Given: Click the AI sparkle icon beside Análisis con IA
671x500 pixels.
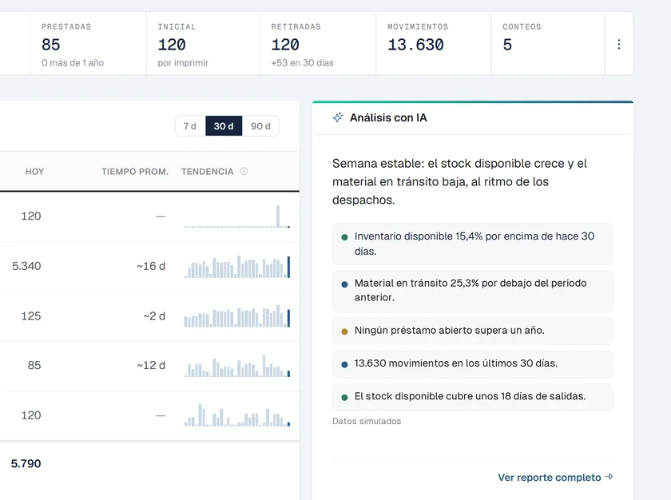Looking at the screenshot, I should pos(338,117).
